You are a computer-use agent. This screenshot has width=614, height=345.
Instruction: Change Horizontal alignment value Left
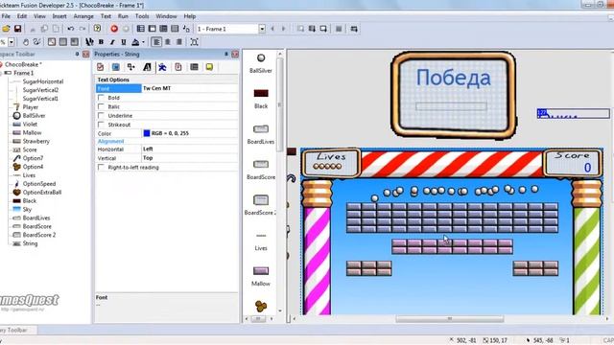coord(190,149)
